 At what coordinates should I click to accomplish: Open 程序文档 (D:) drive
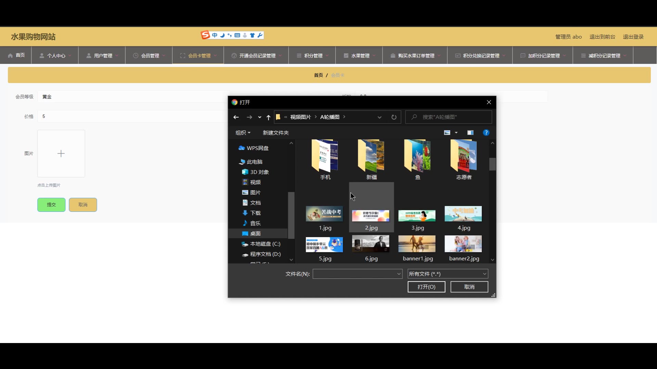tap(261, 254)
